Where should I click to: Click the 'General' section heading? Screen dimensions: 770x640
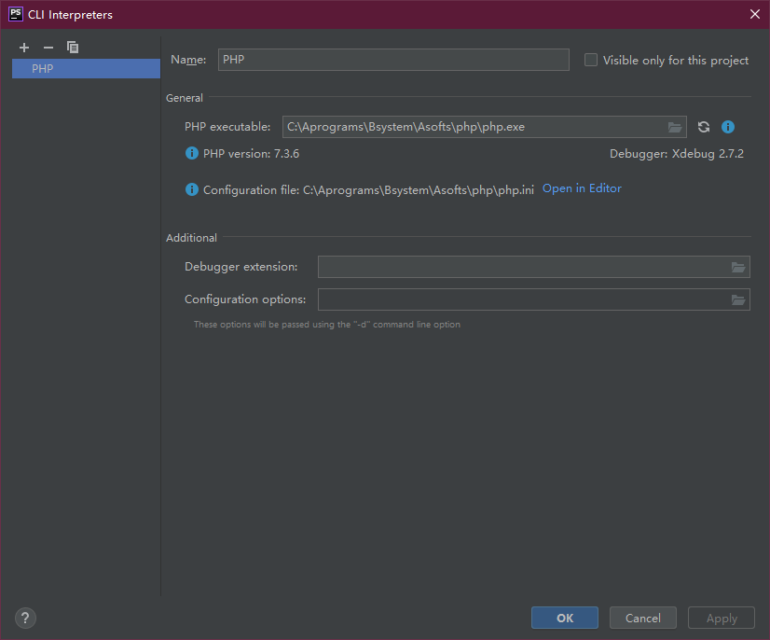coord(185,98)
